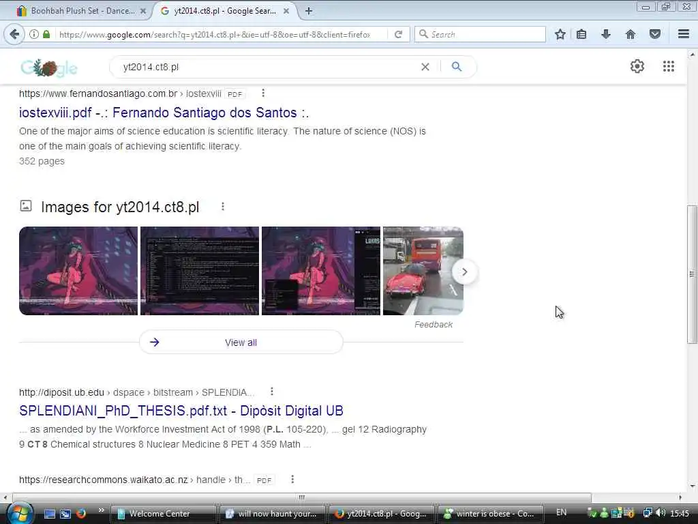This screenshot has height=524, width=698.
Task: Switch to 'winter is obese' taskbar window
Action: click(491, 514)
